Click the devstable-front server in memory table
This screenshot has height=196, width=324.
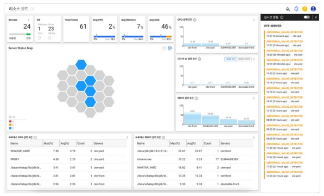coord(230,184)
